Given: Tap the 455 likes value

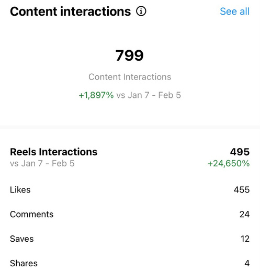Looking at the screenshot, I should click(242, 190).
